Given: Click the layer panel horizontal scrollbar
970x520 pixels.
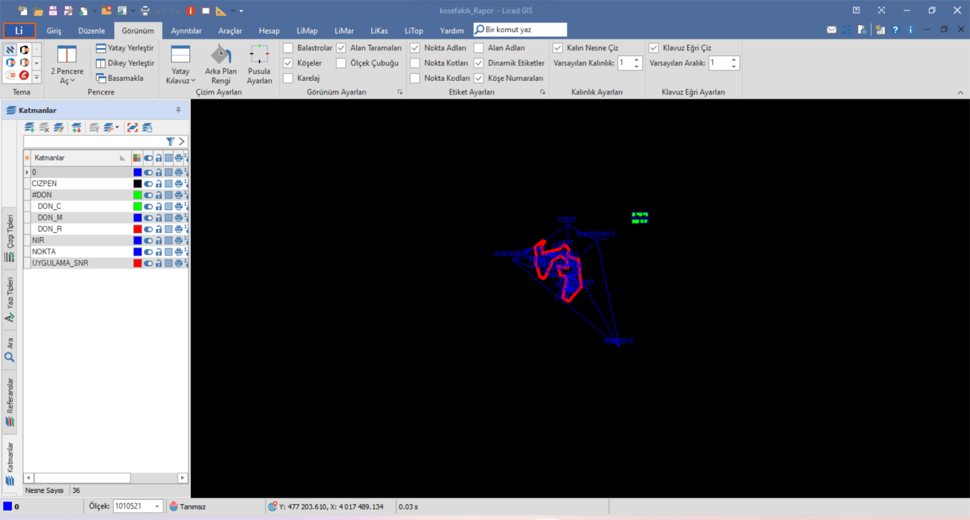Looking at the screenshot, I should coord(105,478).
